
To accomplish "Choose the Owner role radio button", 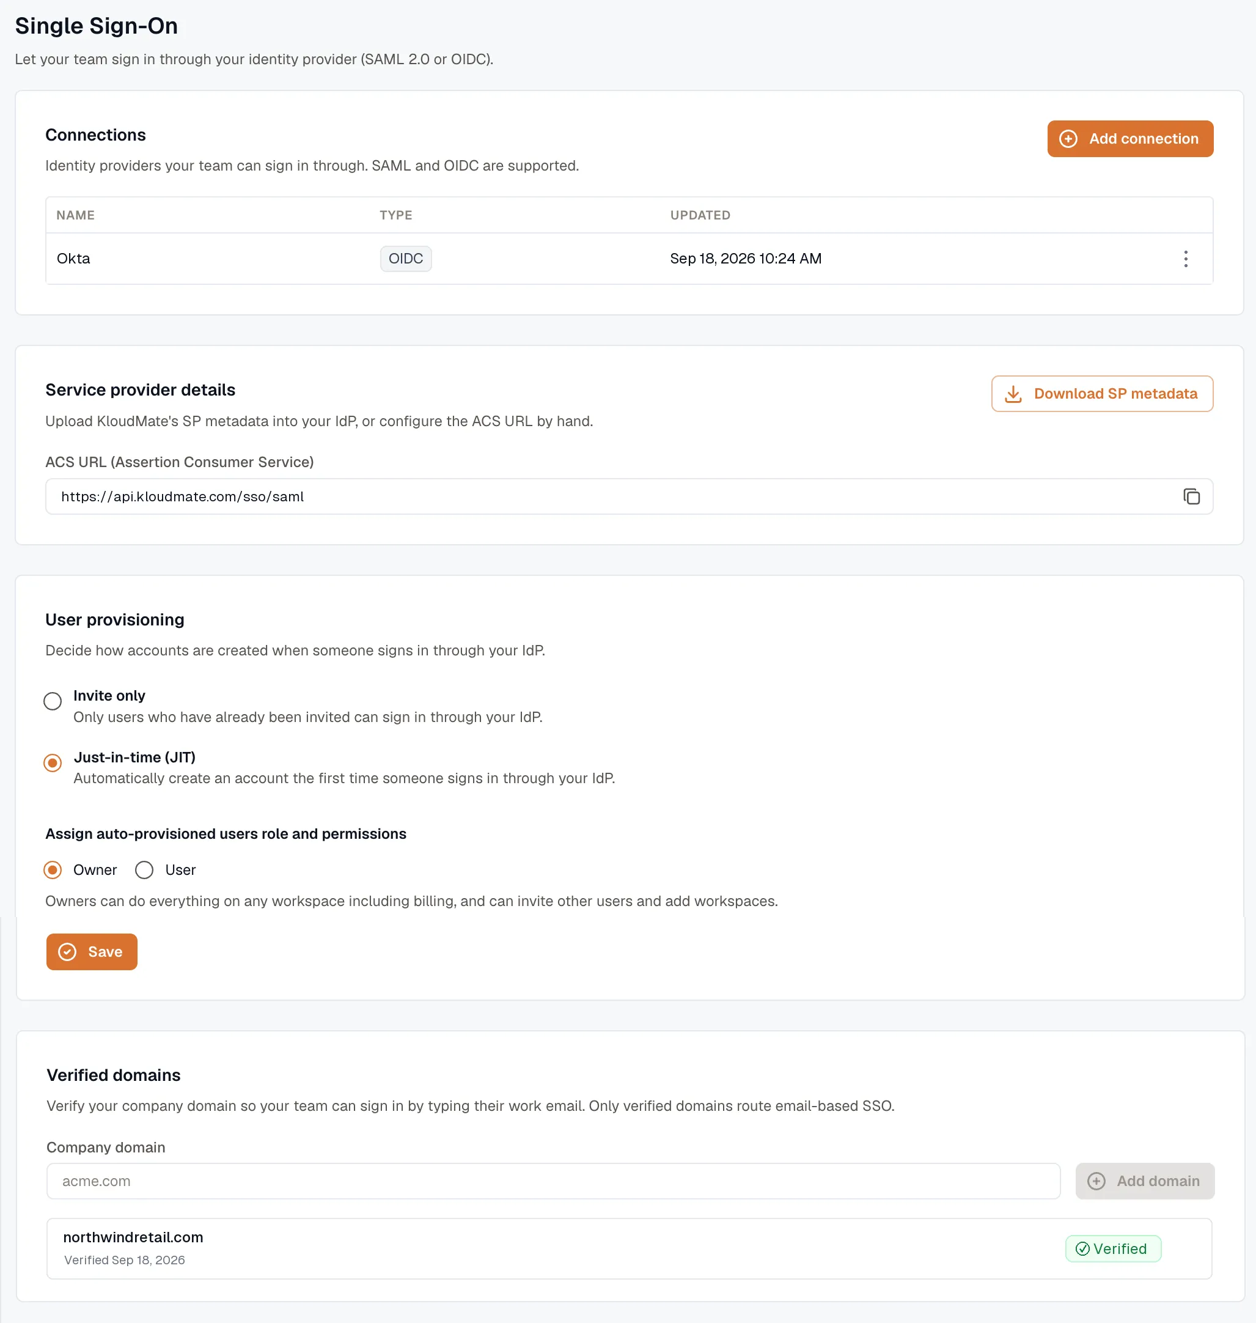I will (52, 870).
